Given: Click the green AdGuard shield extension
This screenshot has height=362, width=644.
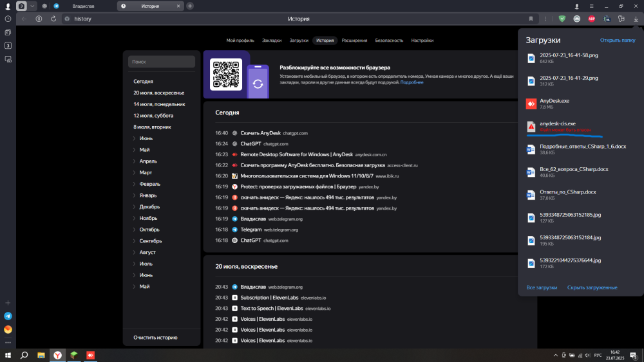Looking at the screenshot, I should click(x=562, y=19).
